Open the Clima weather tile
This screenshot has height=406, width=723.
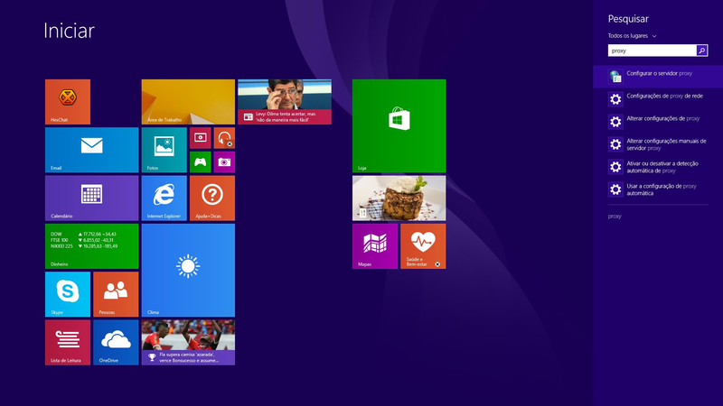click(188, 270)
